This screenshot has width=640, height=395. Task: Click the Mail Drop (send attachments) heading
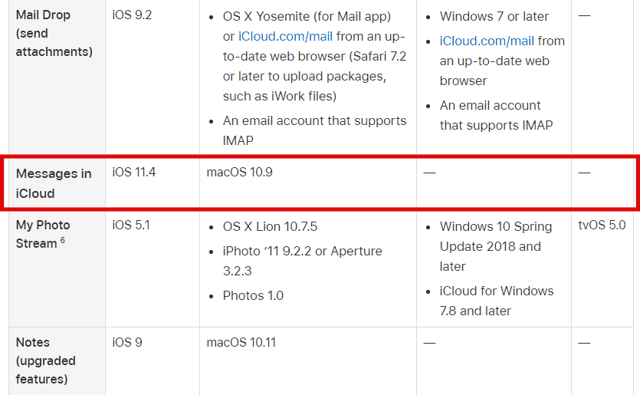pyautogui.click(x=54, y=33)
